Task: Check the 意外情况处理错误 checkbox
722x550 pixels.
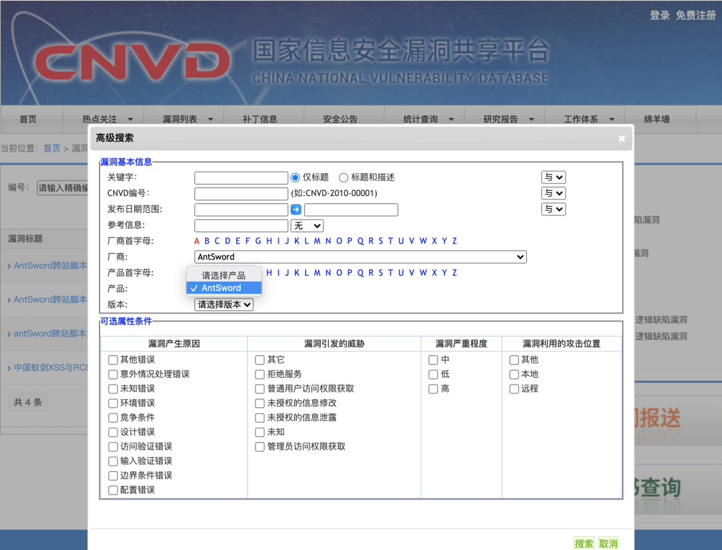Action: [x=113, y=374]
